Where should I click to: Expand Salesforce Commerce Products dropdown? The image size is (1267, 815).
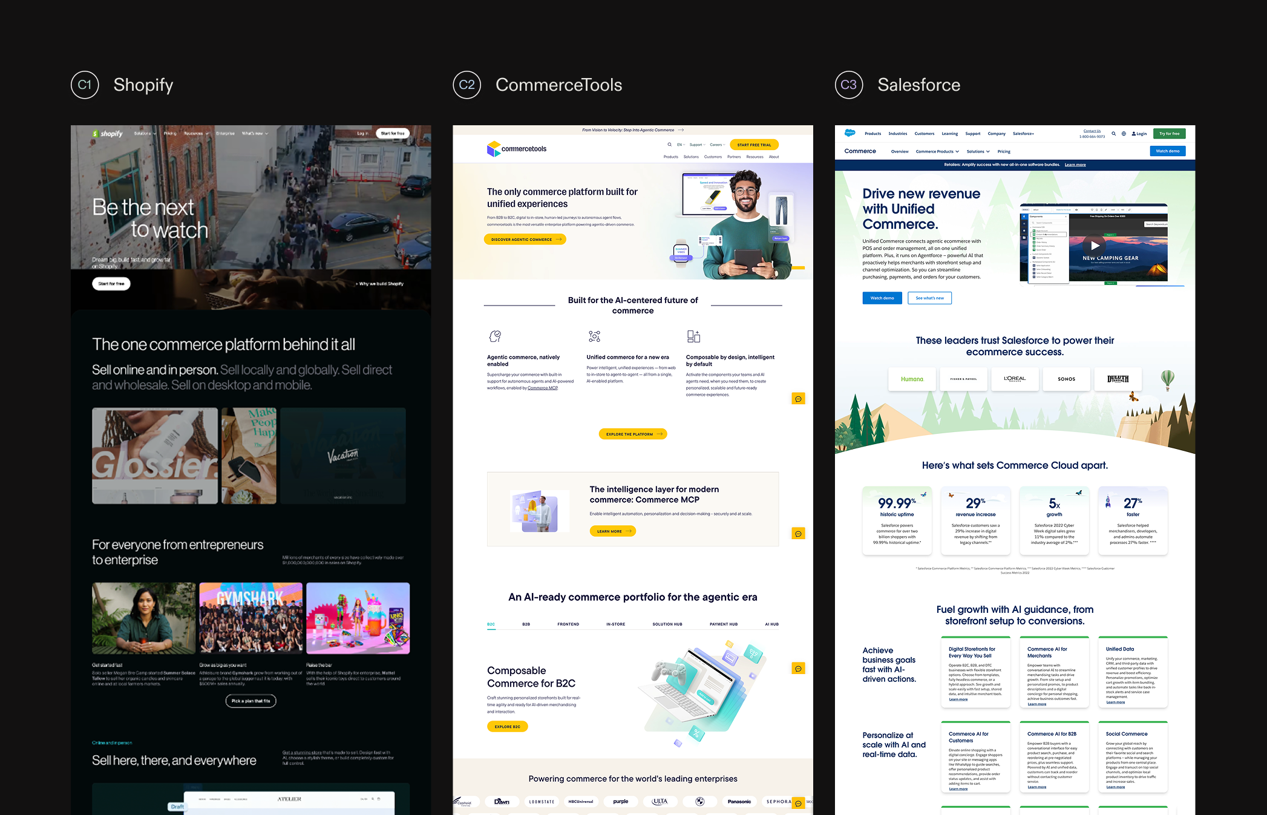[x=937, y=151]
